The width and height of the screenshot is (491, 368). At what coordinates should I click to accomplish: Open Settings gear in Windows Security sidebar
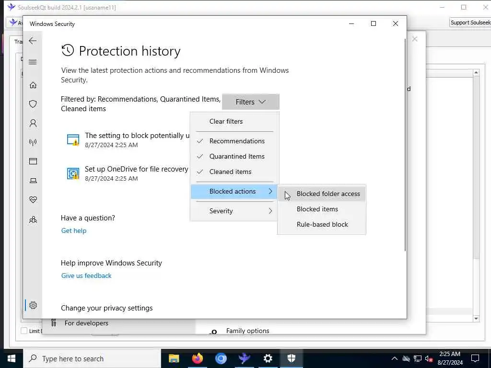pos(33,305)
